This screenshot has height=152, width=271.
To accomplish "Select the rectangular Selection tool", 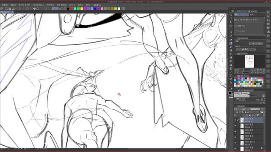I will [231, 29].
